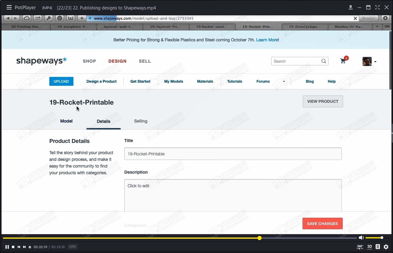Expand the dropdown arrow after Forums

point(284,81)
